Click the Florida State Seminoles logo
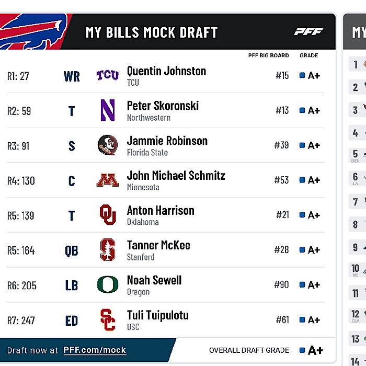The image size is (366, 366). (x=108, y=145)
